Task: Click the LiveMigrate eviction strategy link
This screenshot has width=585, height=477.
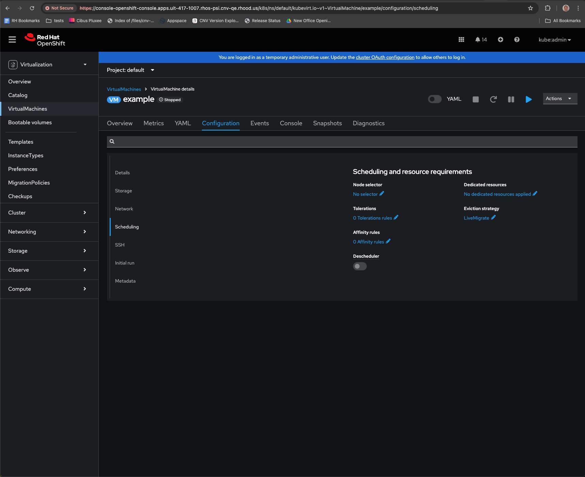Action: pos(476,218)
